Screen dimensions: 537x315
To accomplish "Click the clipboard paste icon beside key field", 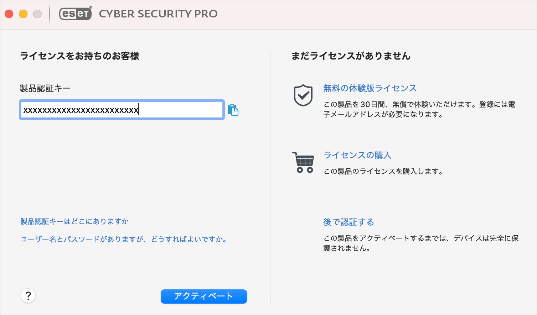I will [233, 110].
